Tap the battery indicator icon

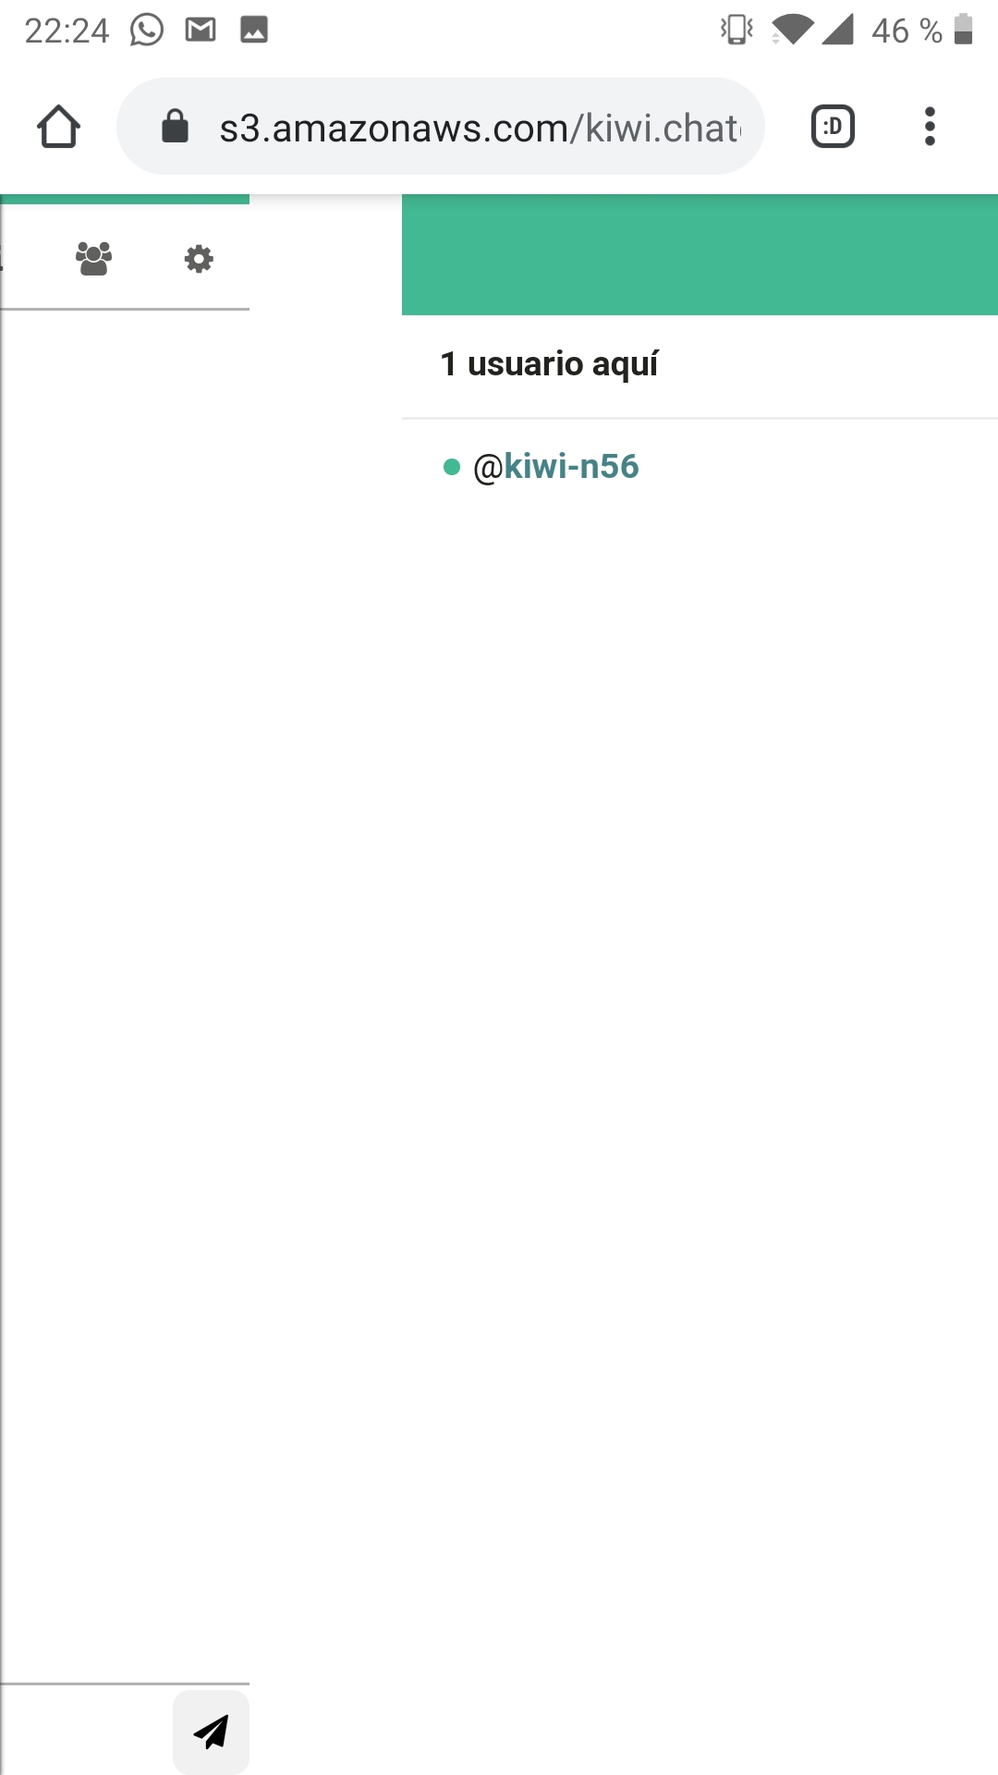963,30
